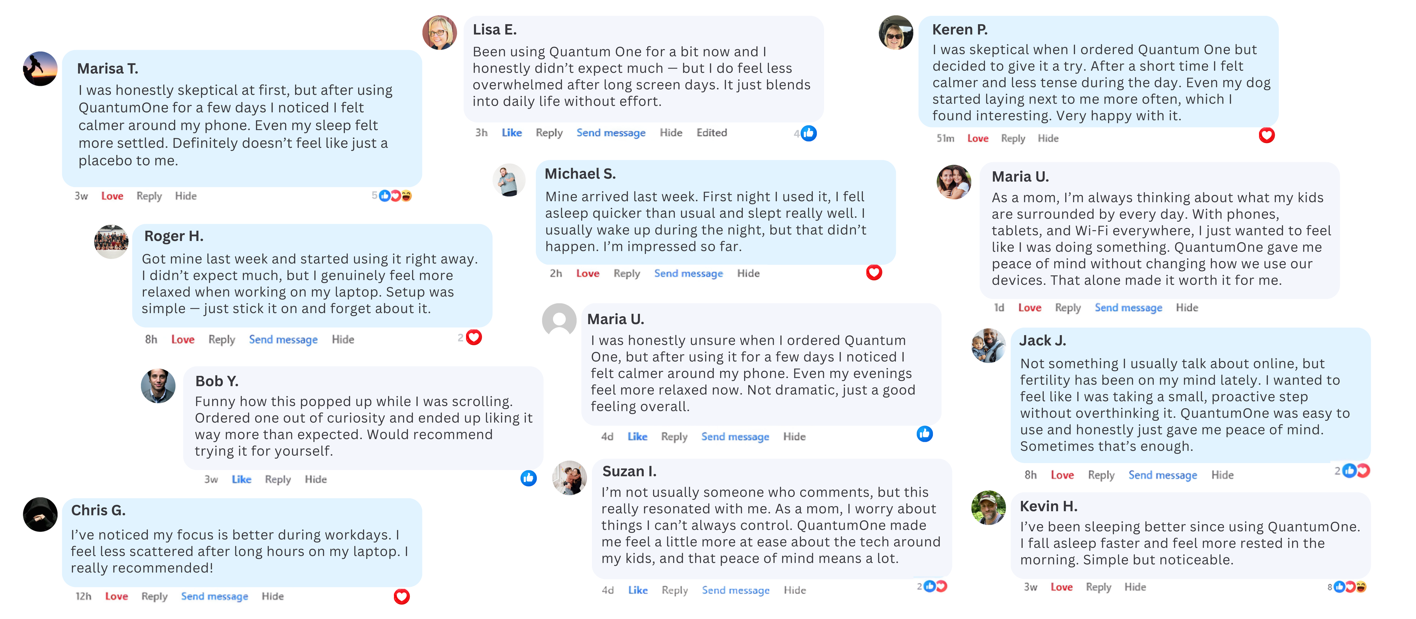Reply to Chris G.'s comment
Viewport: 1416px width, 619px height.
tap(154, 597)
